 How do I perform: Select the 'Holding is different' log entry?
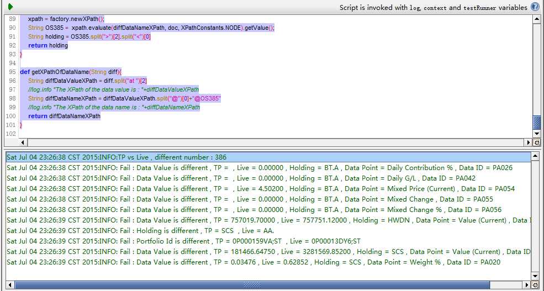pos(268,231)
